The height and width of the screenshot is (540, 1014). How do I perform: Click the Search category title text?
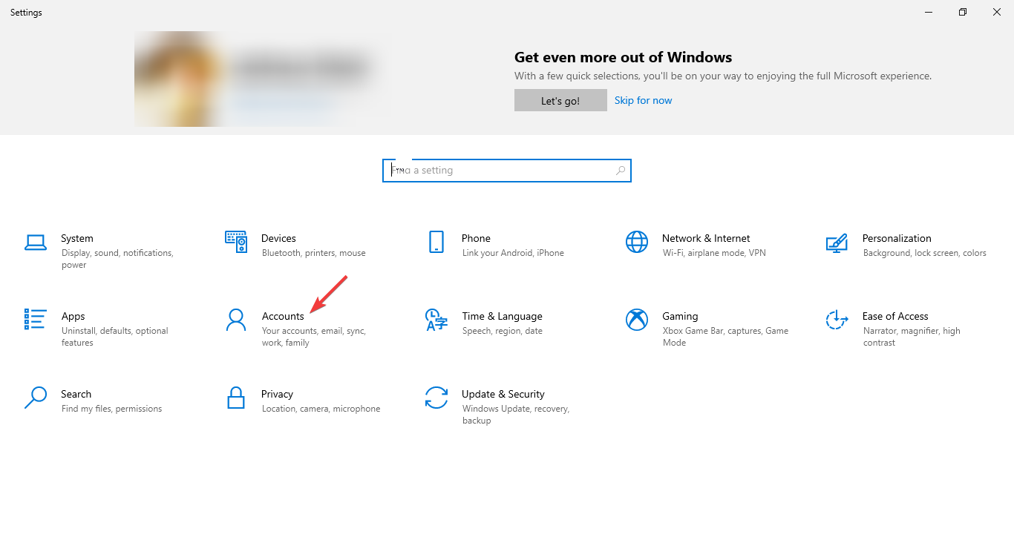[76, 394]
